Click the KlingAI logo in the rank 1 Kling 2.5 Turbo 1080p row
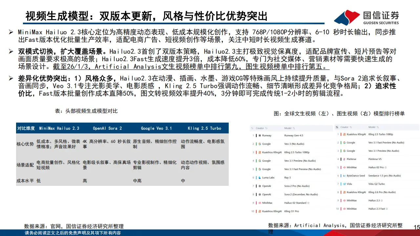 [x=344, y=134]
